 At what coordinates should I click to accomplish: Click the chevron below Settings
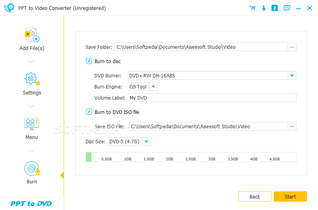31,106
